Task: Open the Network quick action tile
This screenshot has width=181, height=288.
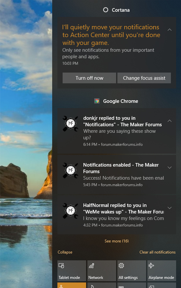Action: 102,271
